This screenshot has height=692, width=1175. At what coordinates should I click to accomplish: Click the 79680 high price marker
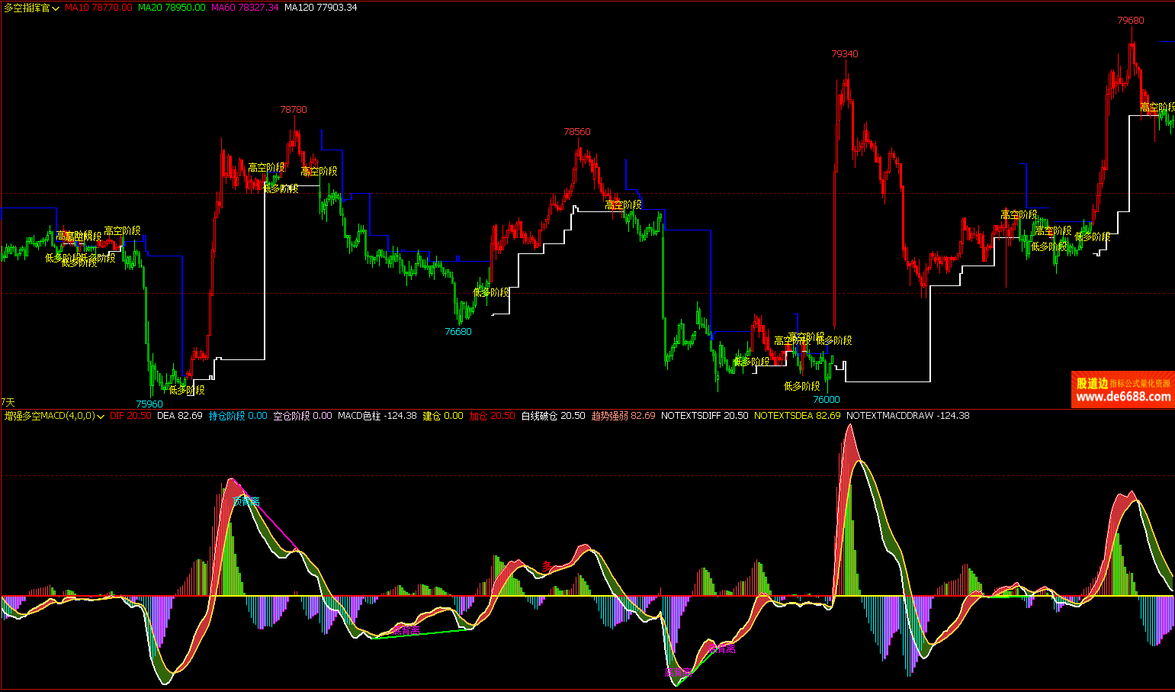(1130, 21)
